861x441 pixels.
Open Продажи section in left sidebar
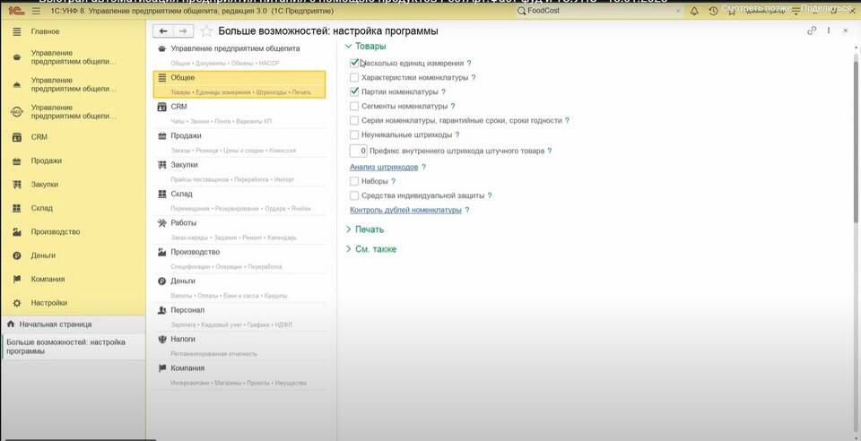coord(74,160)
